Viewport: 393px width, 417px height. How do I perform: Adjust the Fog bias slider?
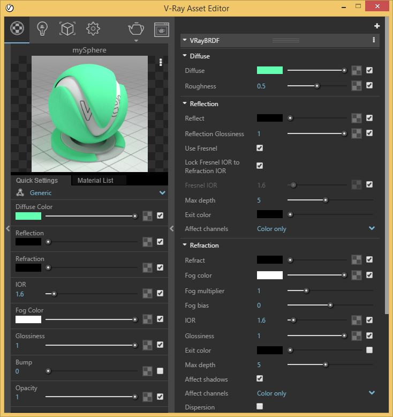[330, 305]
